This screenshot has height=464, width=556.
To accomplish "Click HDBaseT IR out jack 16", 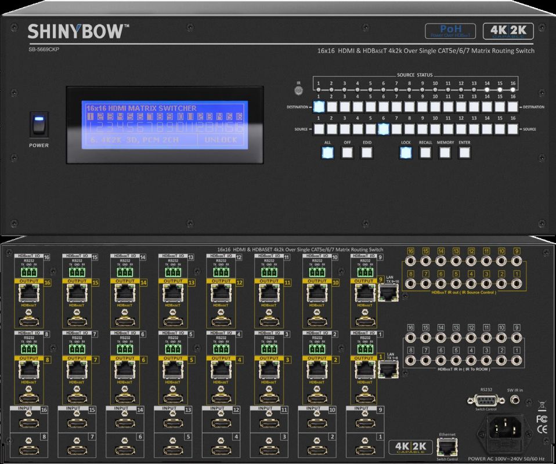I will pyautogui.click(x=411, y=261).
